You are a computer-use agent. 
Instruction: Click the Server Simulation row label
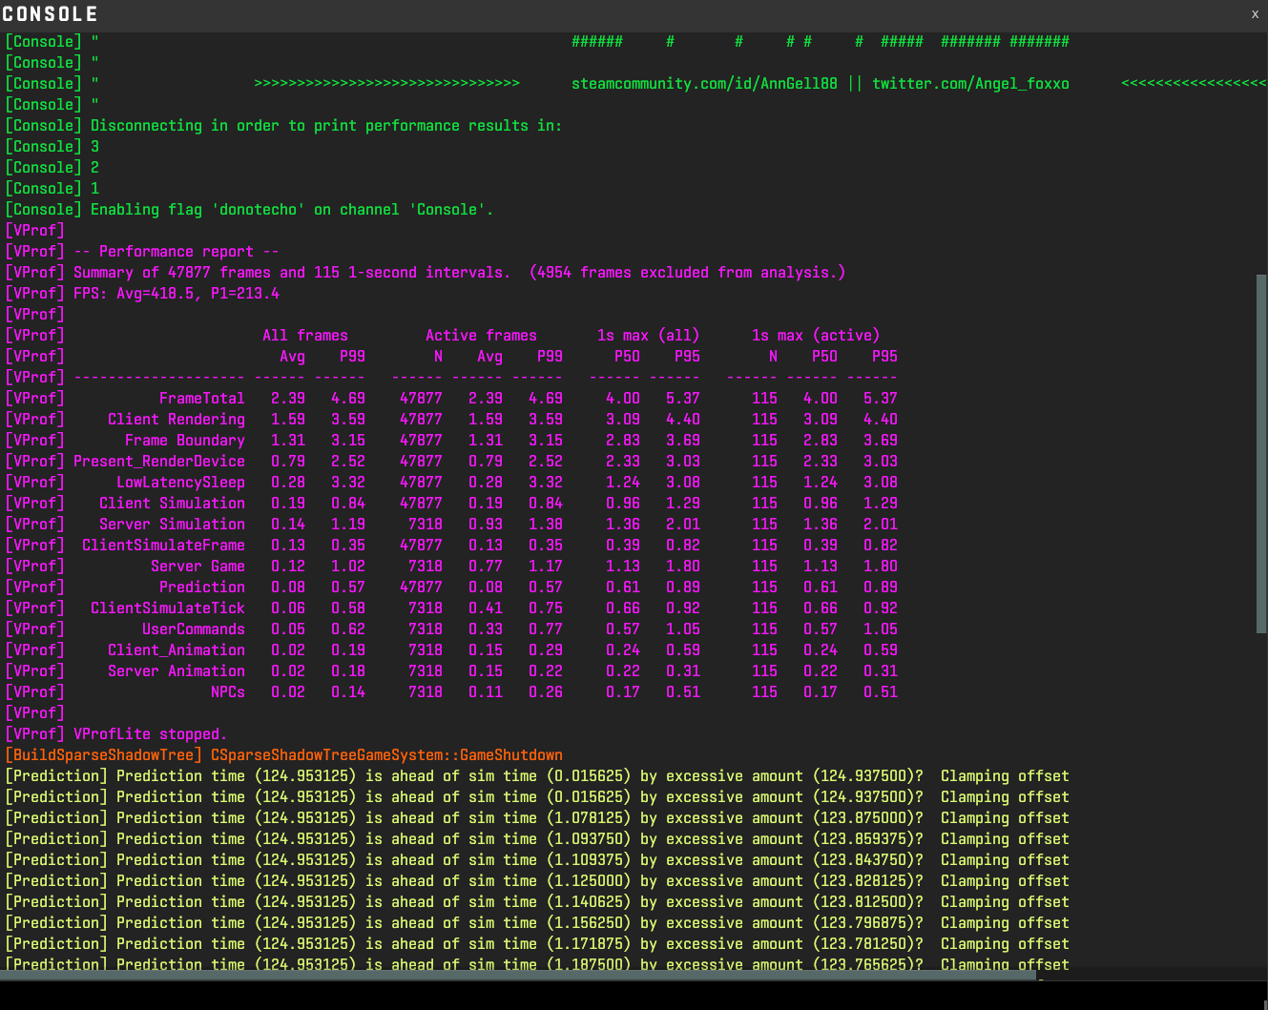click(x=172, y=525)
